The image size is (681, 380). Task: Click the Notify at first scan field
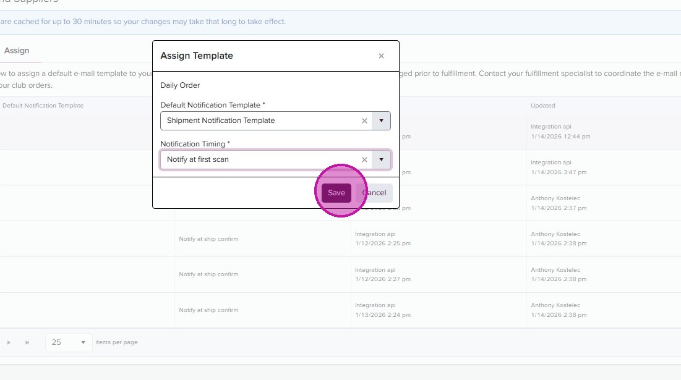coord(260,160)
